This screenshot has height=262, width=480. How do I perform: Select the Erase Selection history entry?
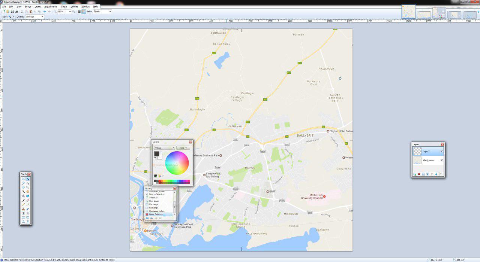point(159,214)
